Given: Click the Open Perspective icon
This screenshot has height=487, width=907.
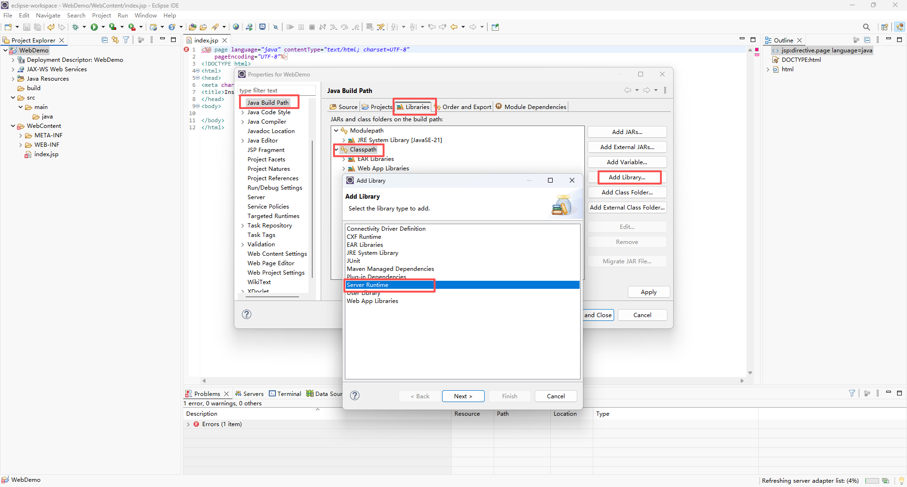Looking at the screenshot, I should click(884, 27).
